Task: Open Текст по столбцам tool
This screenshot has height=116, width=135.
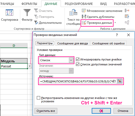Action: [x=73, y=17]
